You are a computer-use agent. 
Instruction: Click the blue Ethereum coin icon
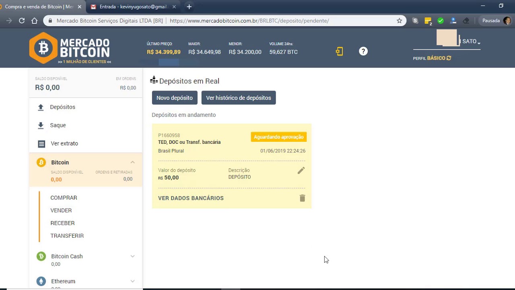click(41, 281)
